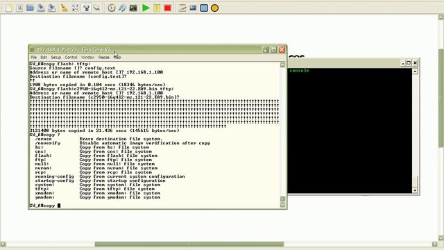Viewport: 444px width, 250px height.
Task: Open the Edit menu in Tera Term
Action: pos(44,57)
